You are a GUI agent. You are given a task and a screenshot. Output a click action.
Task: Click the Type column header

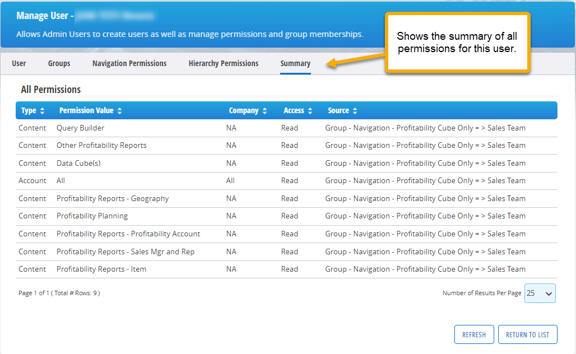point(29,110)
